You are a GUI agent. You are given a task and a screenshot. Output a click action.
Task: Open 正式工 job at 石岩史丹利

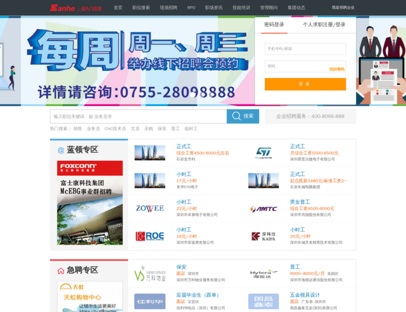coord(184,147)
